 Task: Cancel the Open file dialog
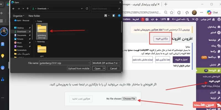[114, 68]
